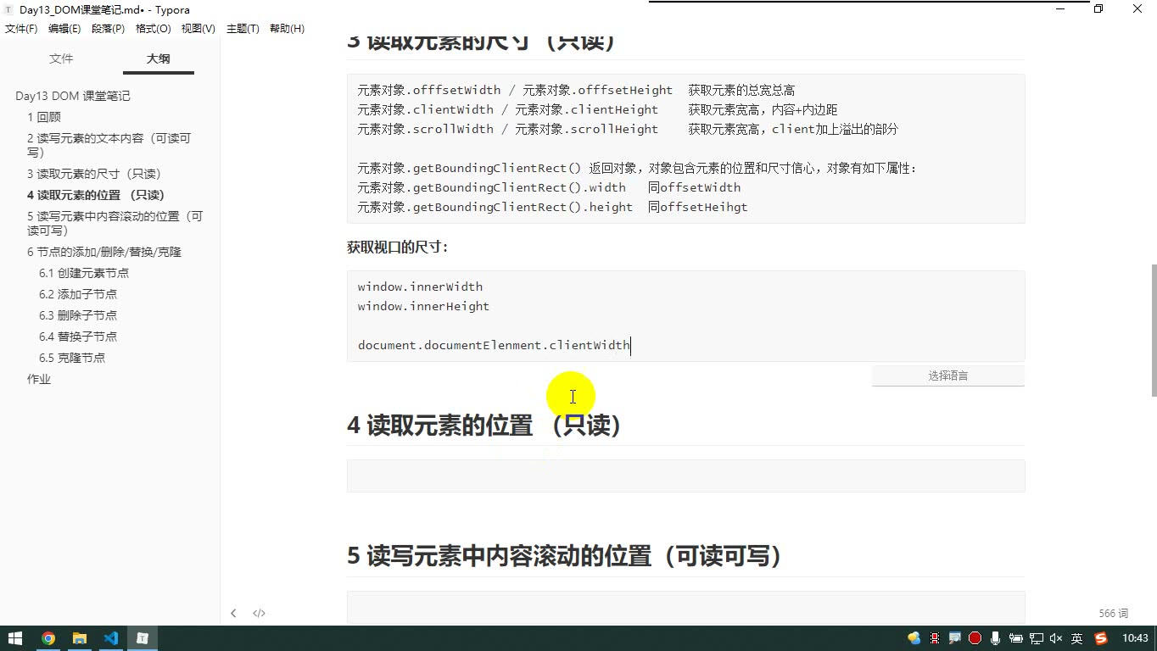Jump to outline item 6.4 替换子节点
Image resolution: width=1157 pixels, height=651 pixels.
(78, 337)
